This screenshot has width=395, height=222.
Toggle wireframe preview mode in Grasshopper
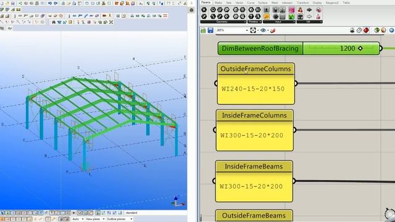pos(359,30)
